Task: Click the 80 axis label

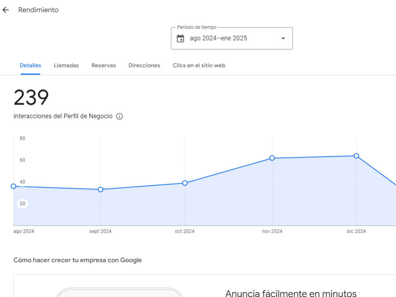Action: tap(23, 138)
